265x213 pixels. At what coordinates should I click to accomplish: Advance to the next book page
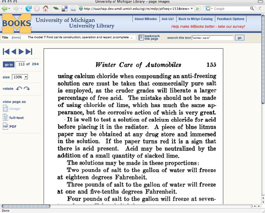21,52
